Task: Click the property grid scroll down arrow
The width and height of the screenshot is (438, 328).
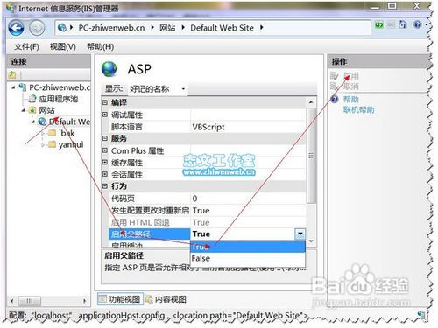Action: coord(311,241)
